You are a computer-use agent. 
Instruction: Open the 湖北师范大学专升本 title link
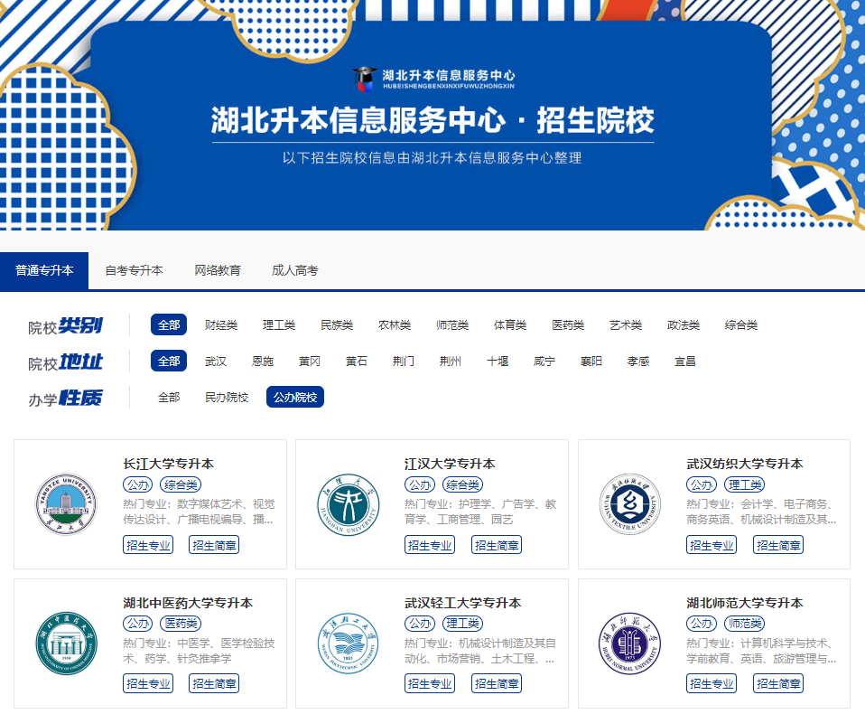(x=745, y=603)
